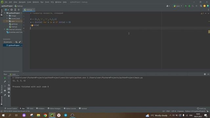Select opened file in Project panel
This screenshot has height=118, width=210.
(12, 10)
